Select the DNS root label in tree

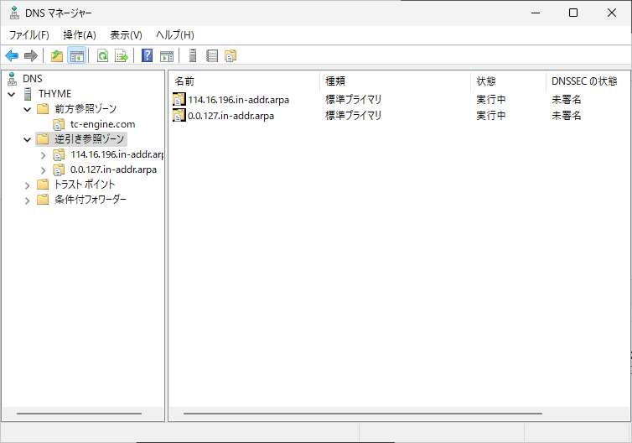coord(32,79)
